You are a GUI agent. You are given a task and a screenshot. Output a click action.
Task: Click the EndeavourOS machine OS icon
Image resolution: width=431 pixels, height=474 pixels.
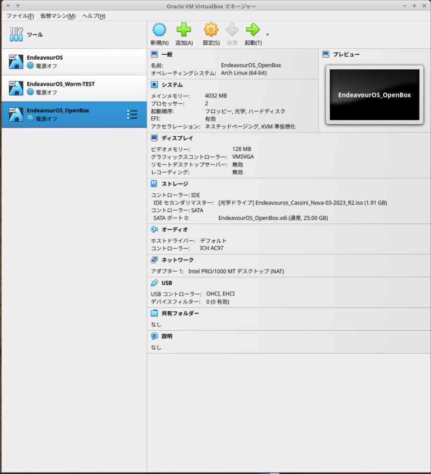tap(16, 62)
